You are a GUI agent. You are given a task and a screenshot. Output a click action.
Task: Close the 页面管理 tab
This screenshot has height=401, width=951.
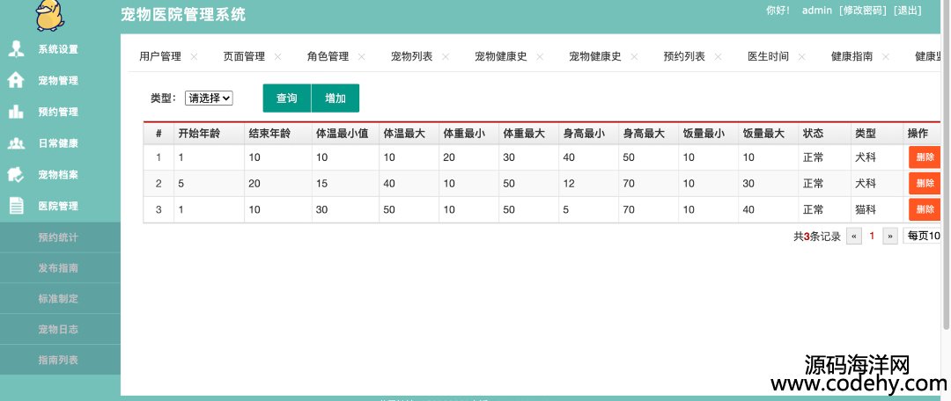[277, 56]
